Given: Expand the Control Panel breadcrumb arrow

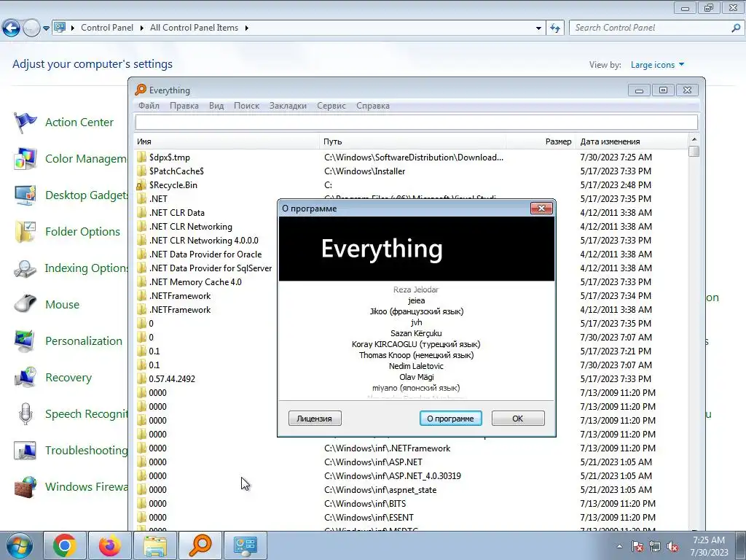Looking at the screenshot, I should click(142, 28).
